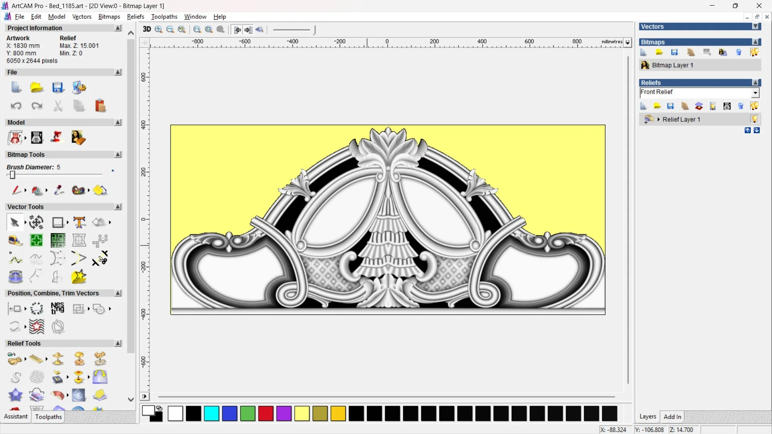Switch to the Toolpaths tab
Viewport: 772px width, 434px height.
[48, 417]
